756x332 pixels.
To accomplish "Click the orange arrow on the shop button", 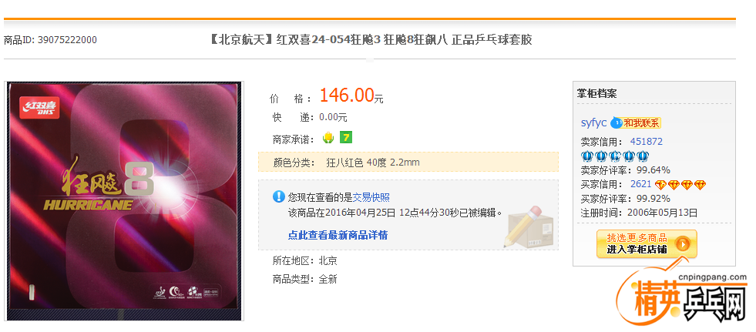I will tap(682, 244).
